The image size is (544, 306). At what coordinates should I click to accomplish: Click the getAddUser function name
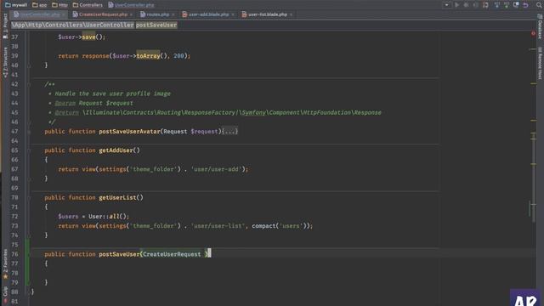(116, 150)
